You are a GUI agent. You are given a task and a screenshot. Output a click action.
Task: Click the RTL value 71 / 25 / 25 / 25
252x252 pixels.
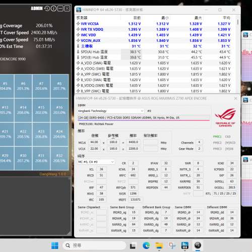(225, 194)
